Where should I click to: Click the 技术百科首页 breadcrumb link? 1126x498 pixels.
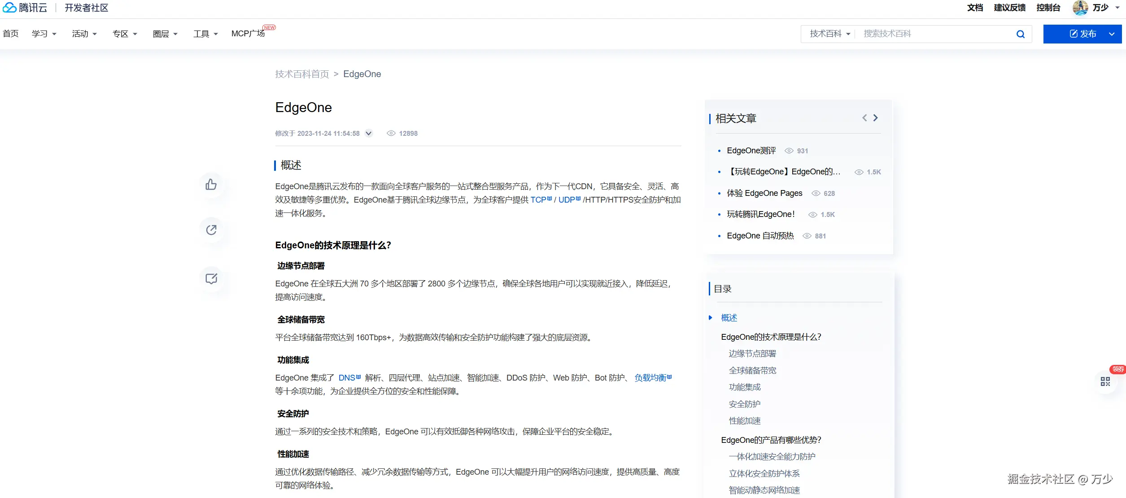(x=302, y=74)
